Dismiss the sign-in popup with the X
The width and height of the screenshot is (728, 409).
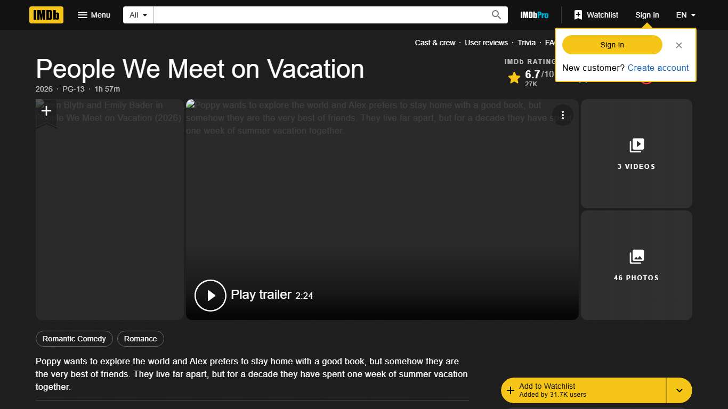click(679, 45)
